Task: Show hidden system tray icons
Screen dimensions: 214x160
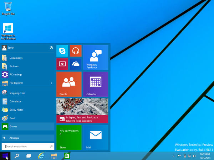Action: coord(174,156)
